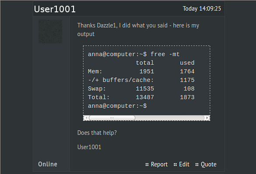Click the right arrow of the code scrollbar
The height and width of the screenshot is (174, 256).
point(207,118)
